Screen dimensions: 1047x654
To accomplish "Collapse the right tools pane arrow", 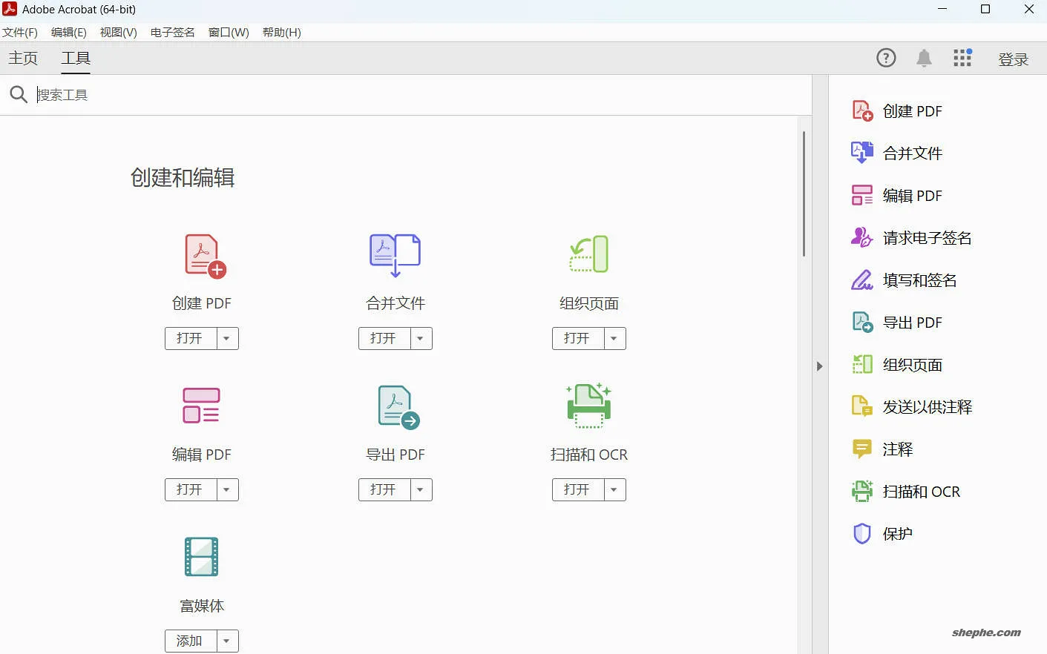I will point(819,366).
